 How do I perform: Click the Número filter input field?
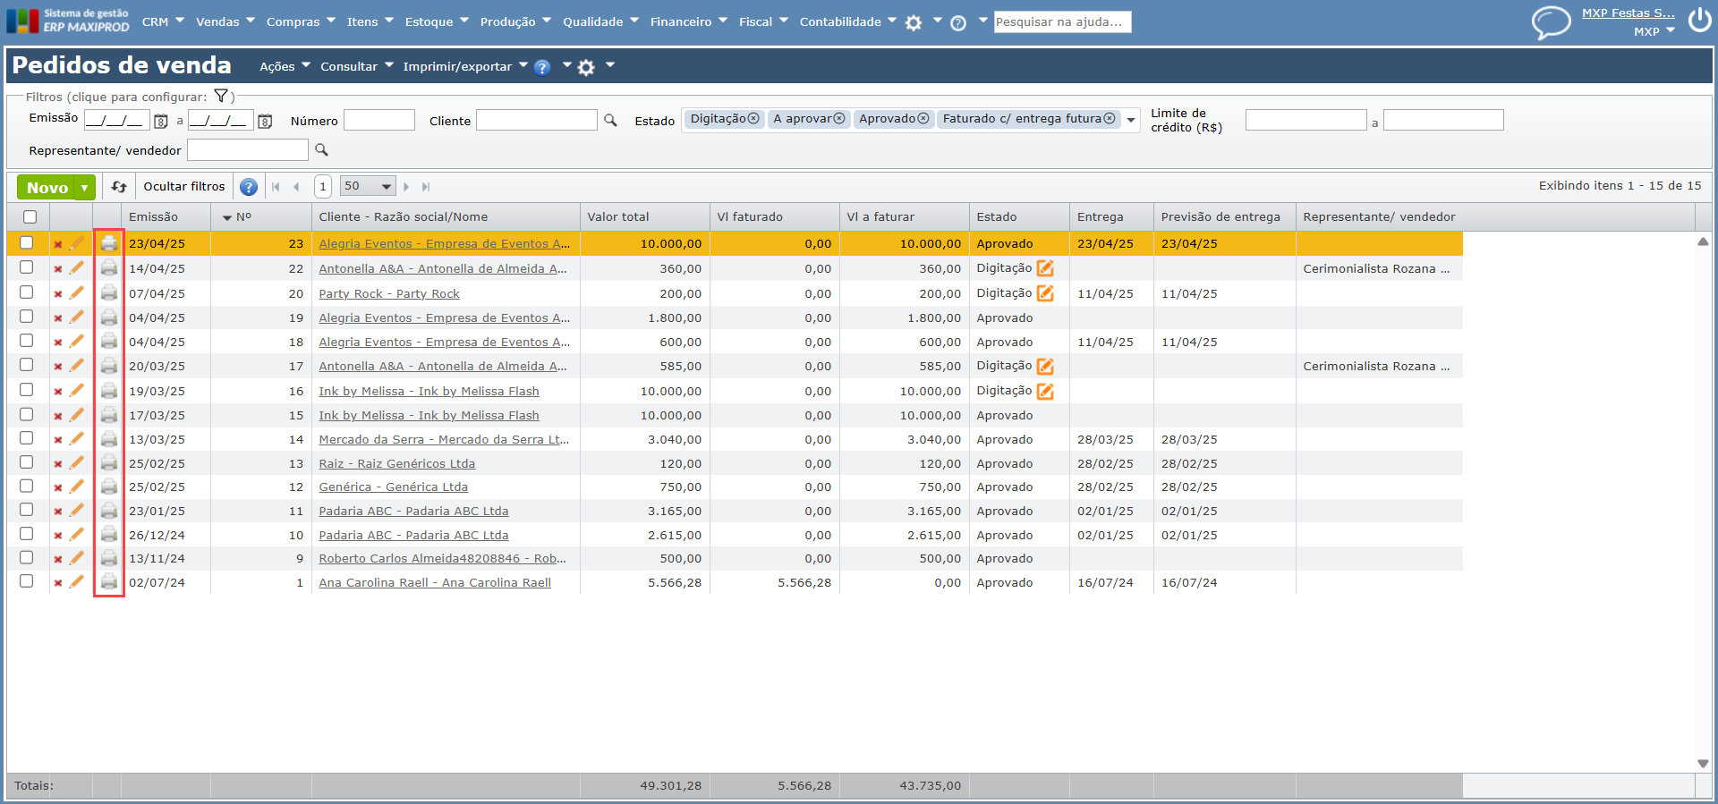(x=379, y=121)
